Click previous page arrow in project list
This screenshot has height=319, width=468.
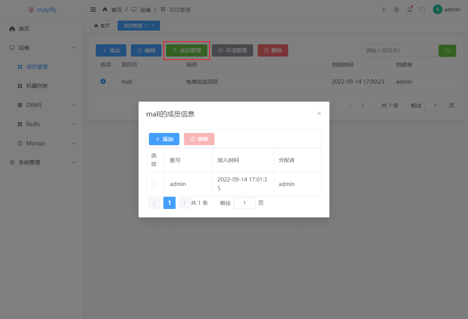350,105
